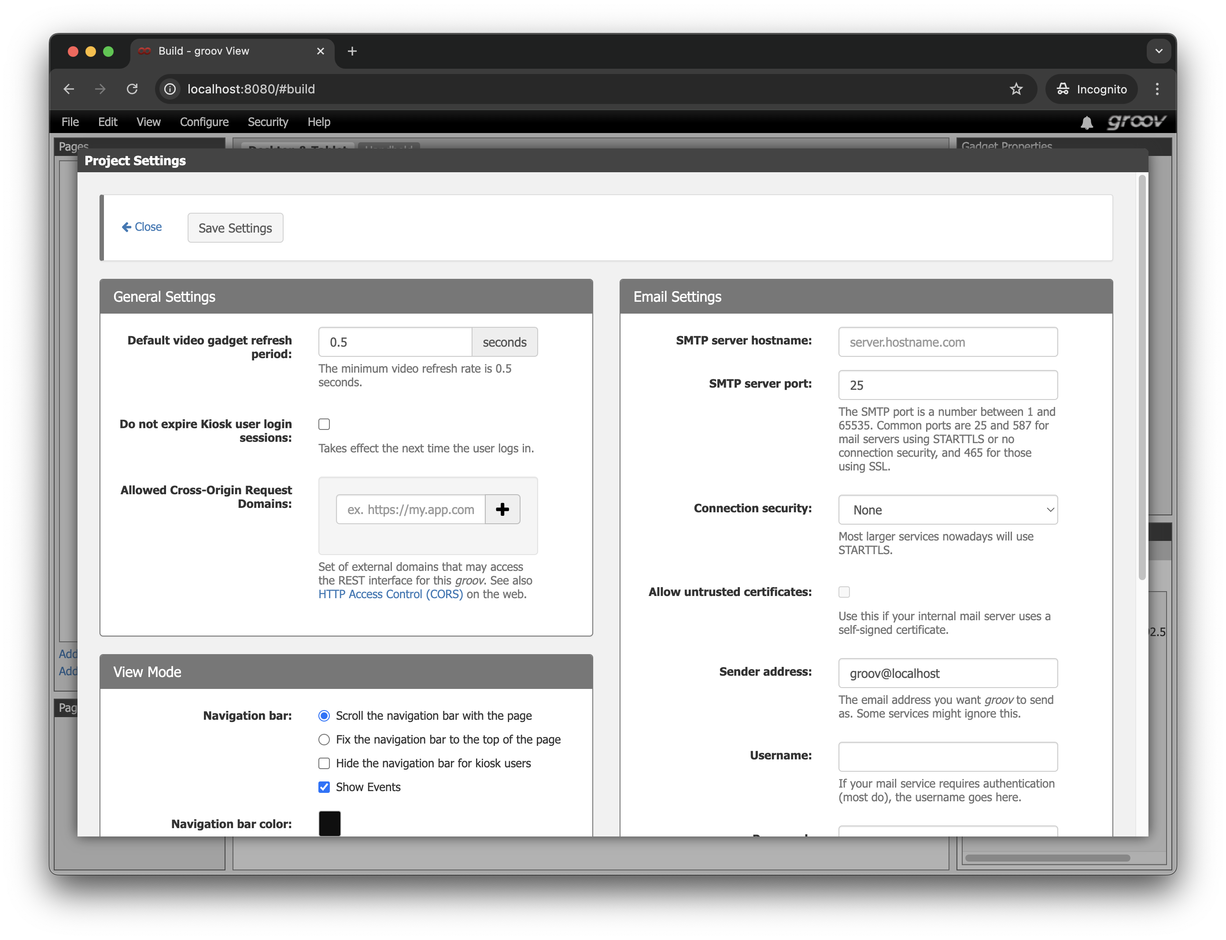Uncheck the Show Events checkbox

(324, 787)
